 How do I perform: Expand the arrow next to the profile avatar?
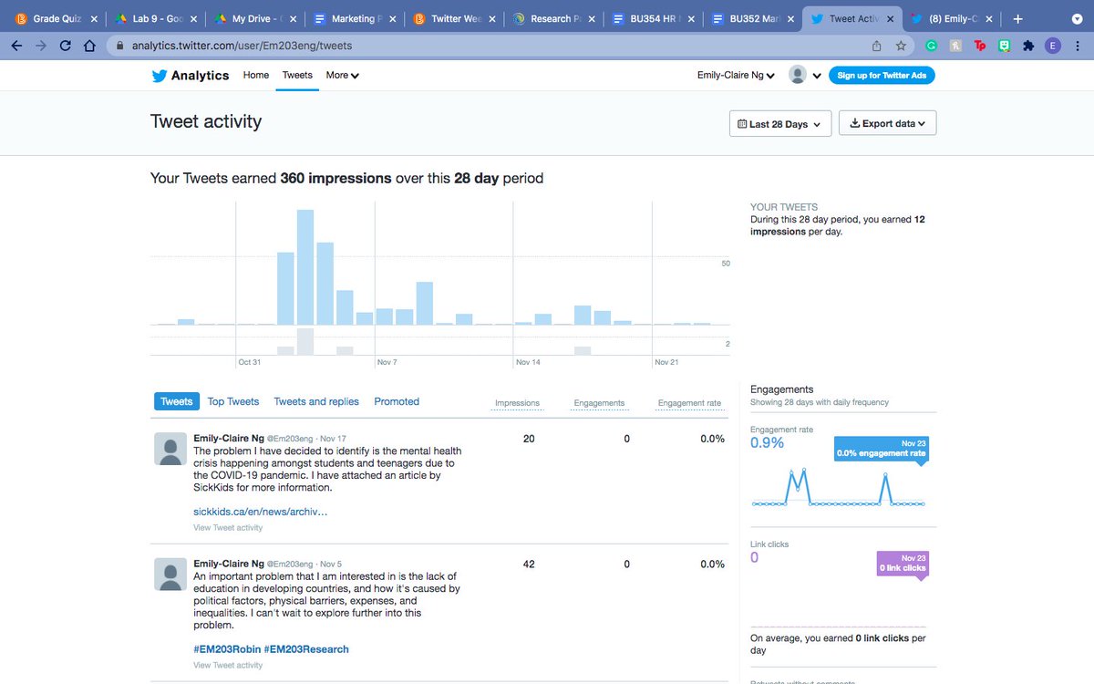[817, 76]
